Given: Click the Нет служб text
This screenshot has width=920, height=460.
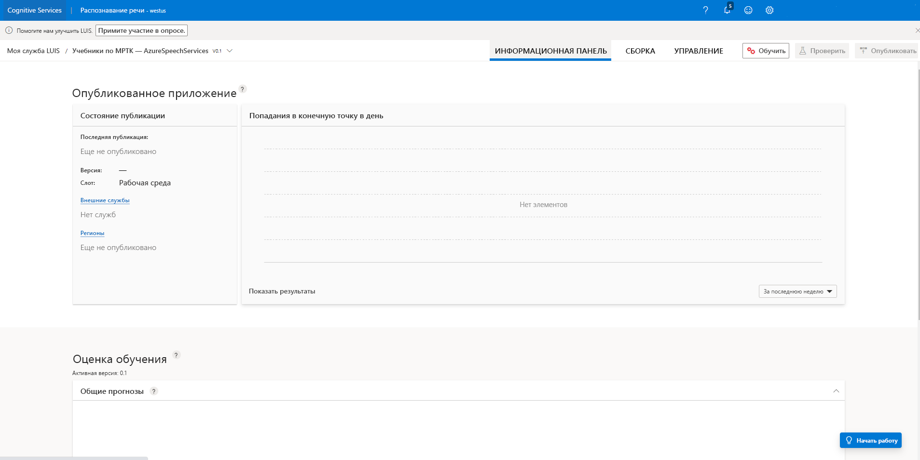Looking at the screenshot, I should (98, 215).
